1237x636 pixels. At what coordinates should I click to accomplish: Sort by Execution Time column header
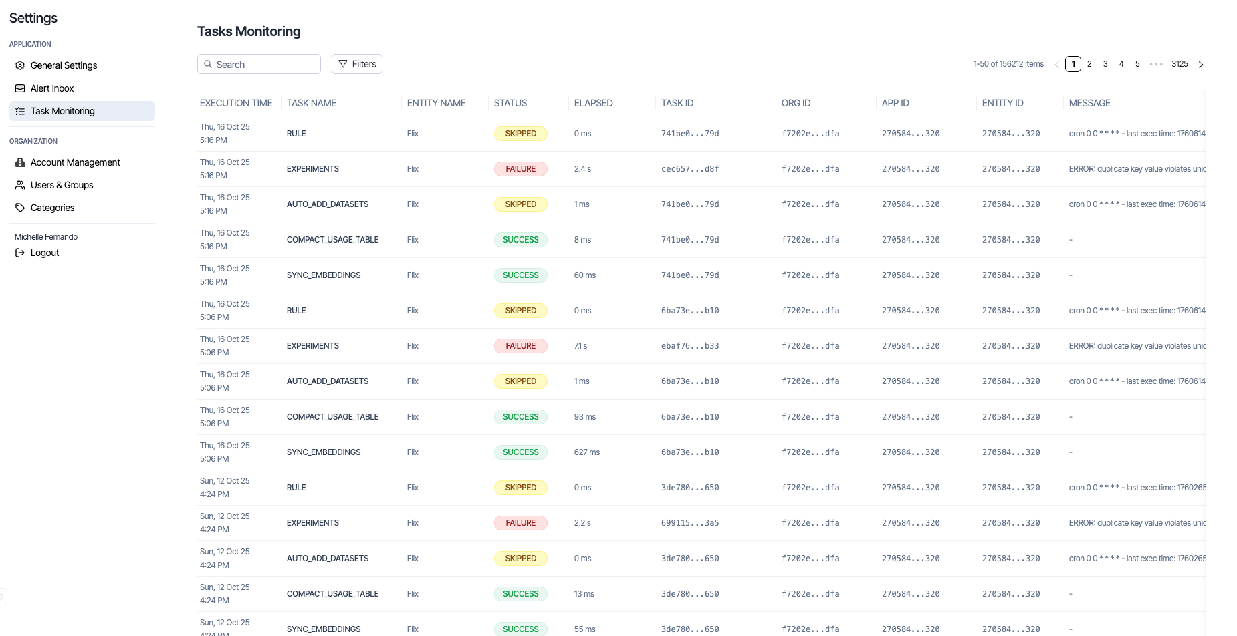tap(236, 103)
